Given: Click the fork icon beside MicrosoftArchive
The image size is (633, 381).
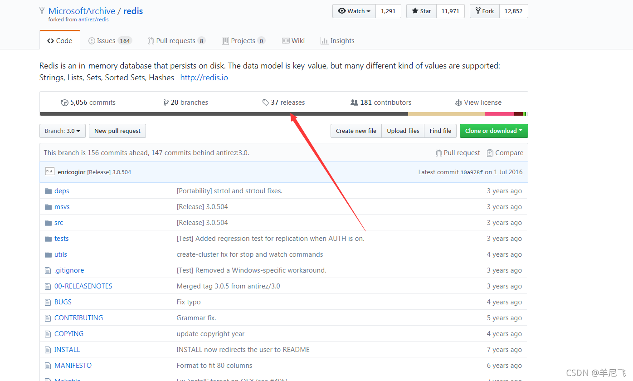Looking at the screenshot, I should coord(42,10).
